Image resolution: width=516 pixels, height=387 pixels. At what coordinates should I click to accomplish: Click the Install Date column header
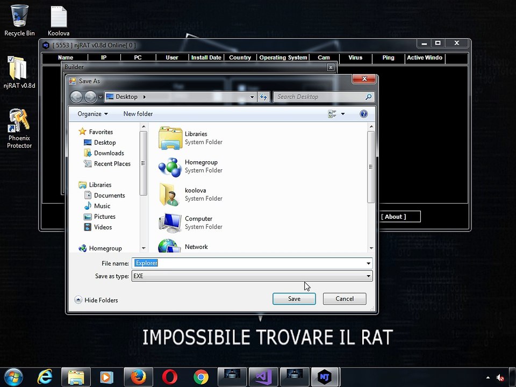point(206,58)
